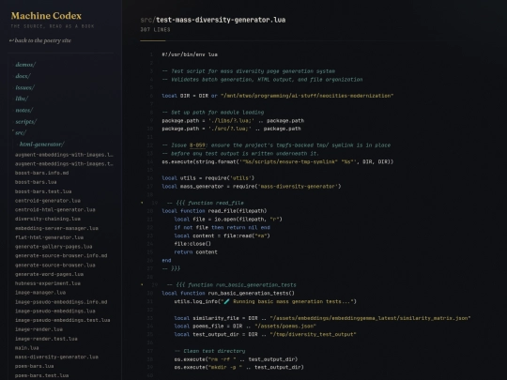Open image-render.lua
507x380 pixels.
tap(38, 329)
